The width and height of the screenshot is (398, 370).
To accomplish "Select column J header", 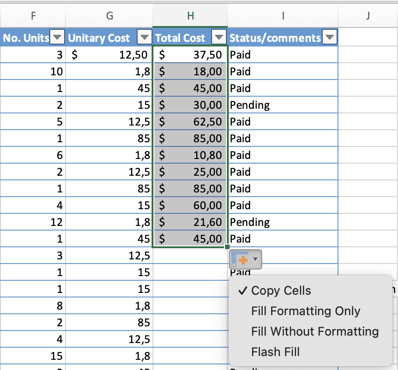I will [x=367, y=16].
